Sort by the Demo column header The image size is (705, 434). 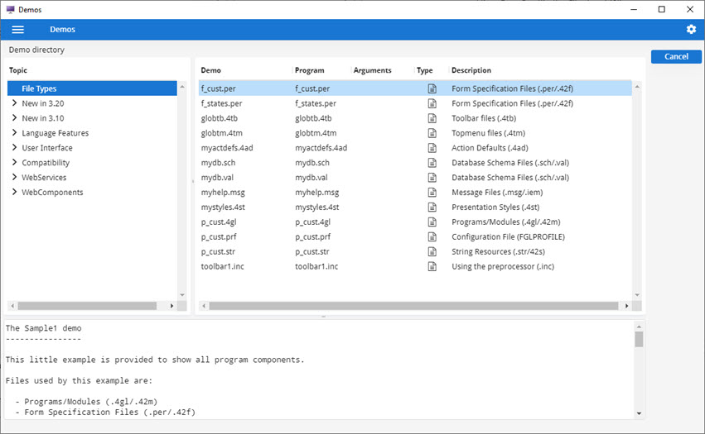pos(211,70)
